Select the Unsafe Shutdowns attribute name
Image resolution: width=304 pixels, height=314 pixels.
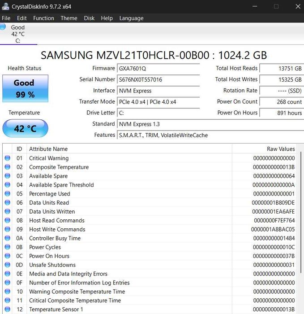coord(52,265)
